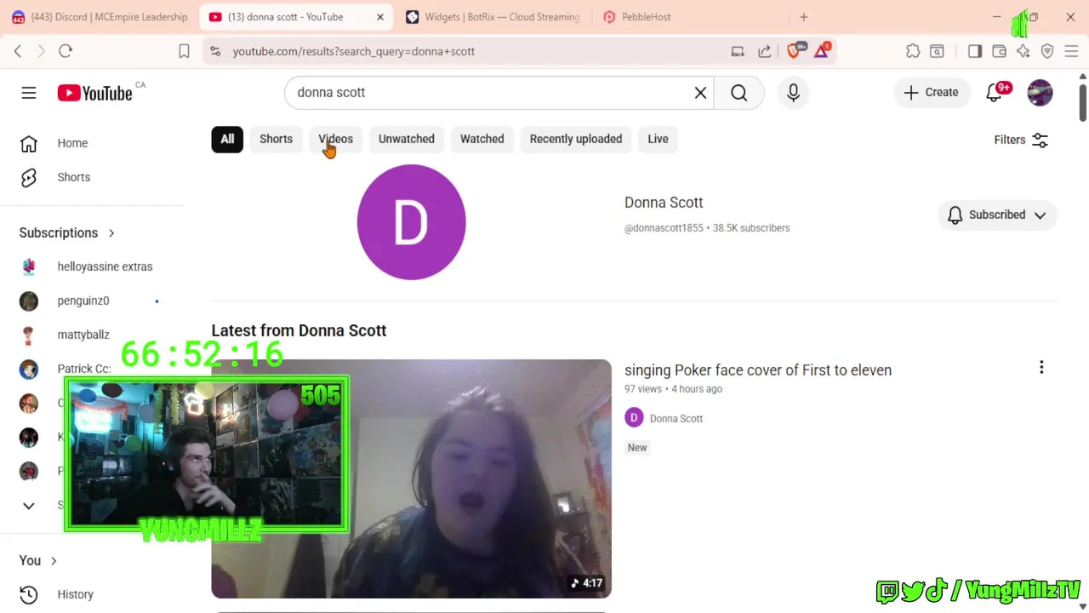Select the Watched filter chip

click(x=482, y=139)
